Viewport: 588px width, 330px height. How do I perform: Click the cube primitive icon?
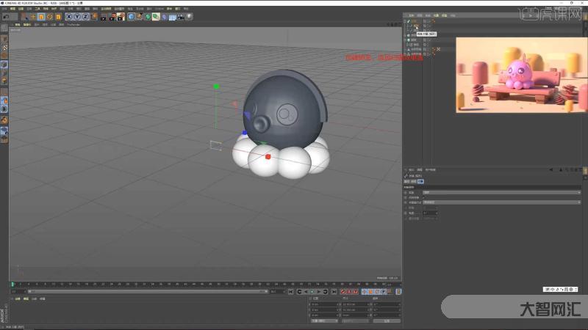[132, 16]
